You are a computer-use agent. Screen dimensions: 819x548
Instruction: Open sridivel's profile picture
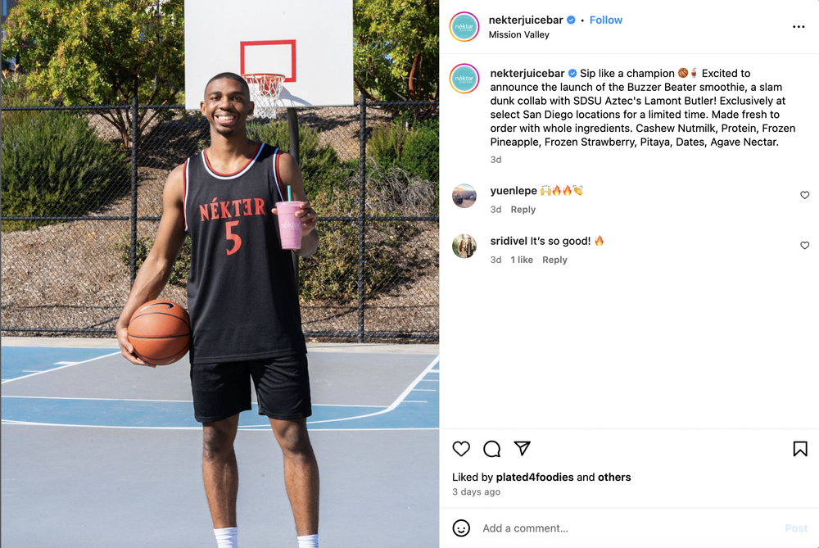[464, 246]
